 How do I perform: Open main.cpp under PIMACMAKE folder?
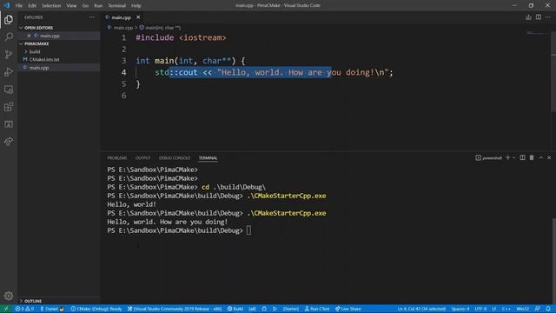pos(39,68)
